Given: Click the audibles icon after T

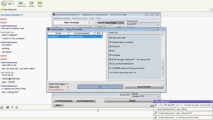Looking at the screenshot, I should pyautogui.click(x=17, y=107).
